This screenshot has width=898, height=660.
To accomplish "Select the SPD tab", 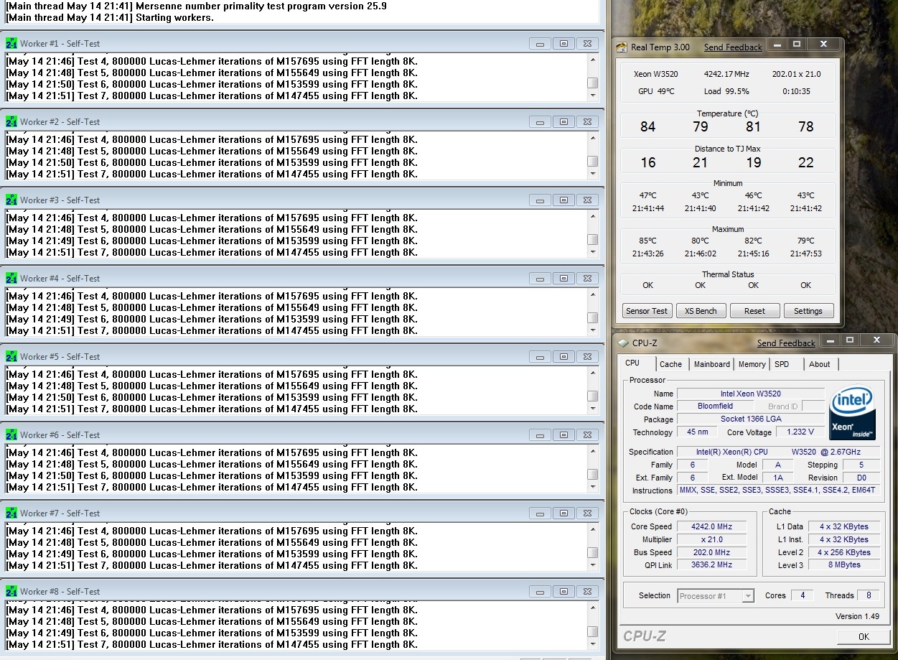I will 782,364.
